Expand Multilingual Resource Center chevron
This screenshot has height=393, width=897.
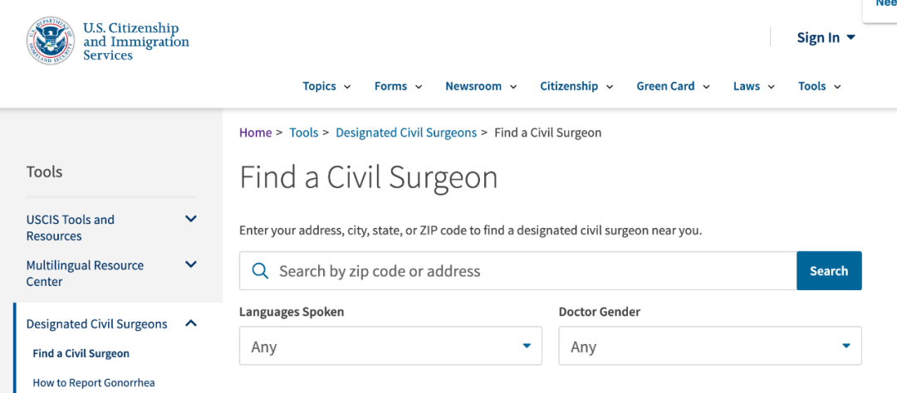pos(191,264)
